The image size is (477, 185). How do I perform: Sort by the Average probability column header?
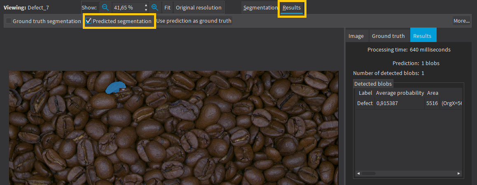pos(400,93)
